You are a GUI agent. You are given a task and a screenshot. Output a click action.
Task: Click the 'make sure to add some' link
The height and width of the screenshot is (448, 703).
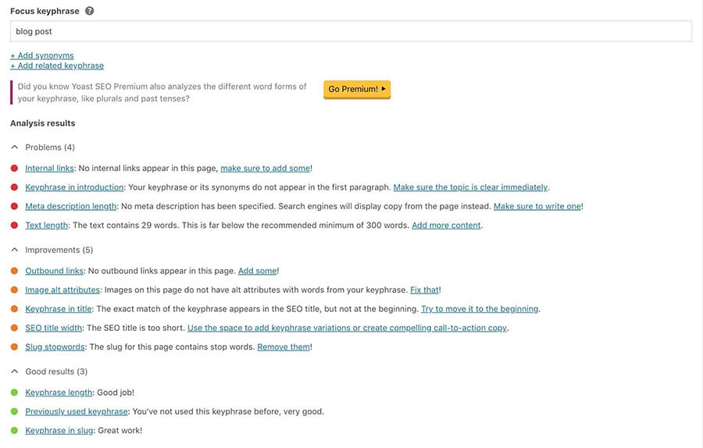tap(265, 168)
